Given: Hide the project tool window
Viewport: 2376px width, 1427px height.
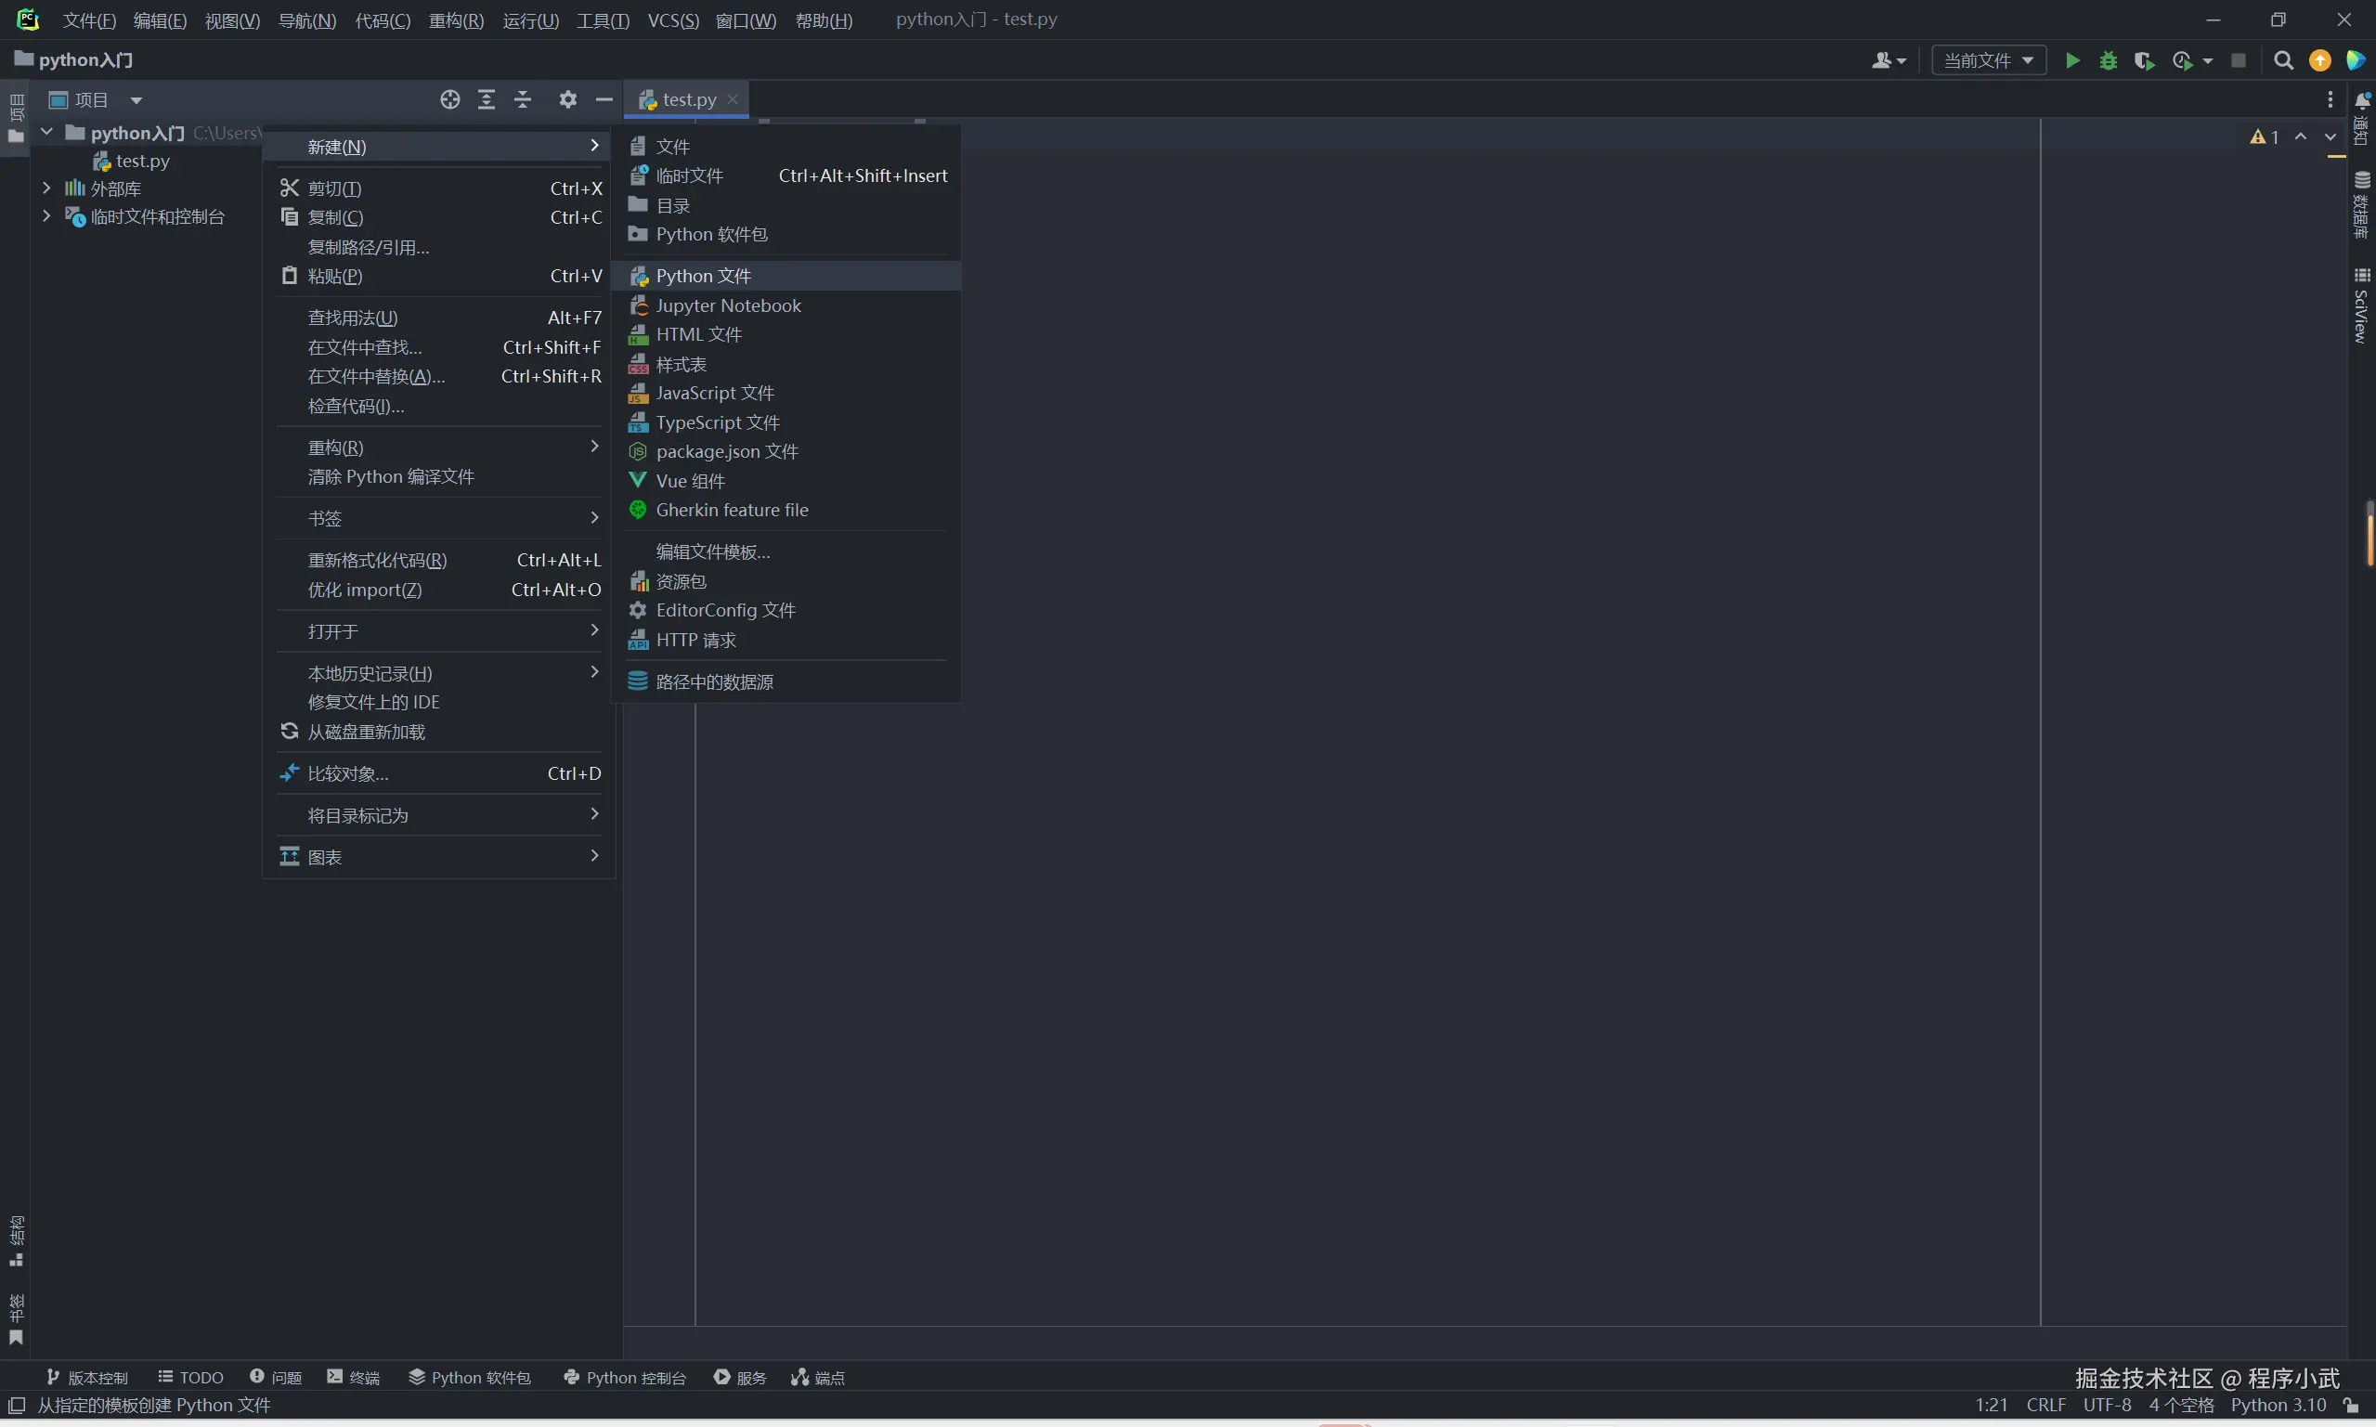Looking at the screenshot, I should pos(604,99).
